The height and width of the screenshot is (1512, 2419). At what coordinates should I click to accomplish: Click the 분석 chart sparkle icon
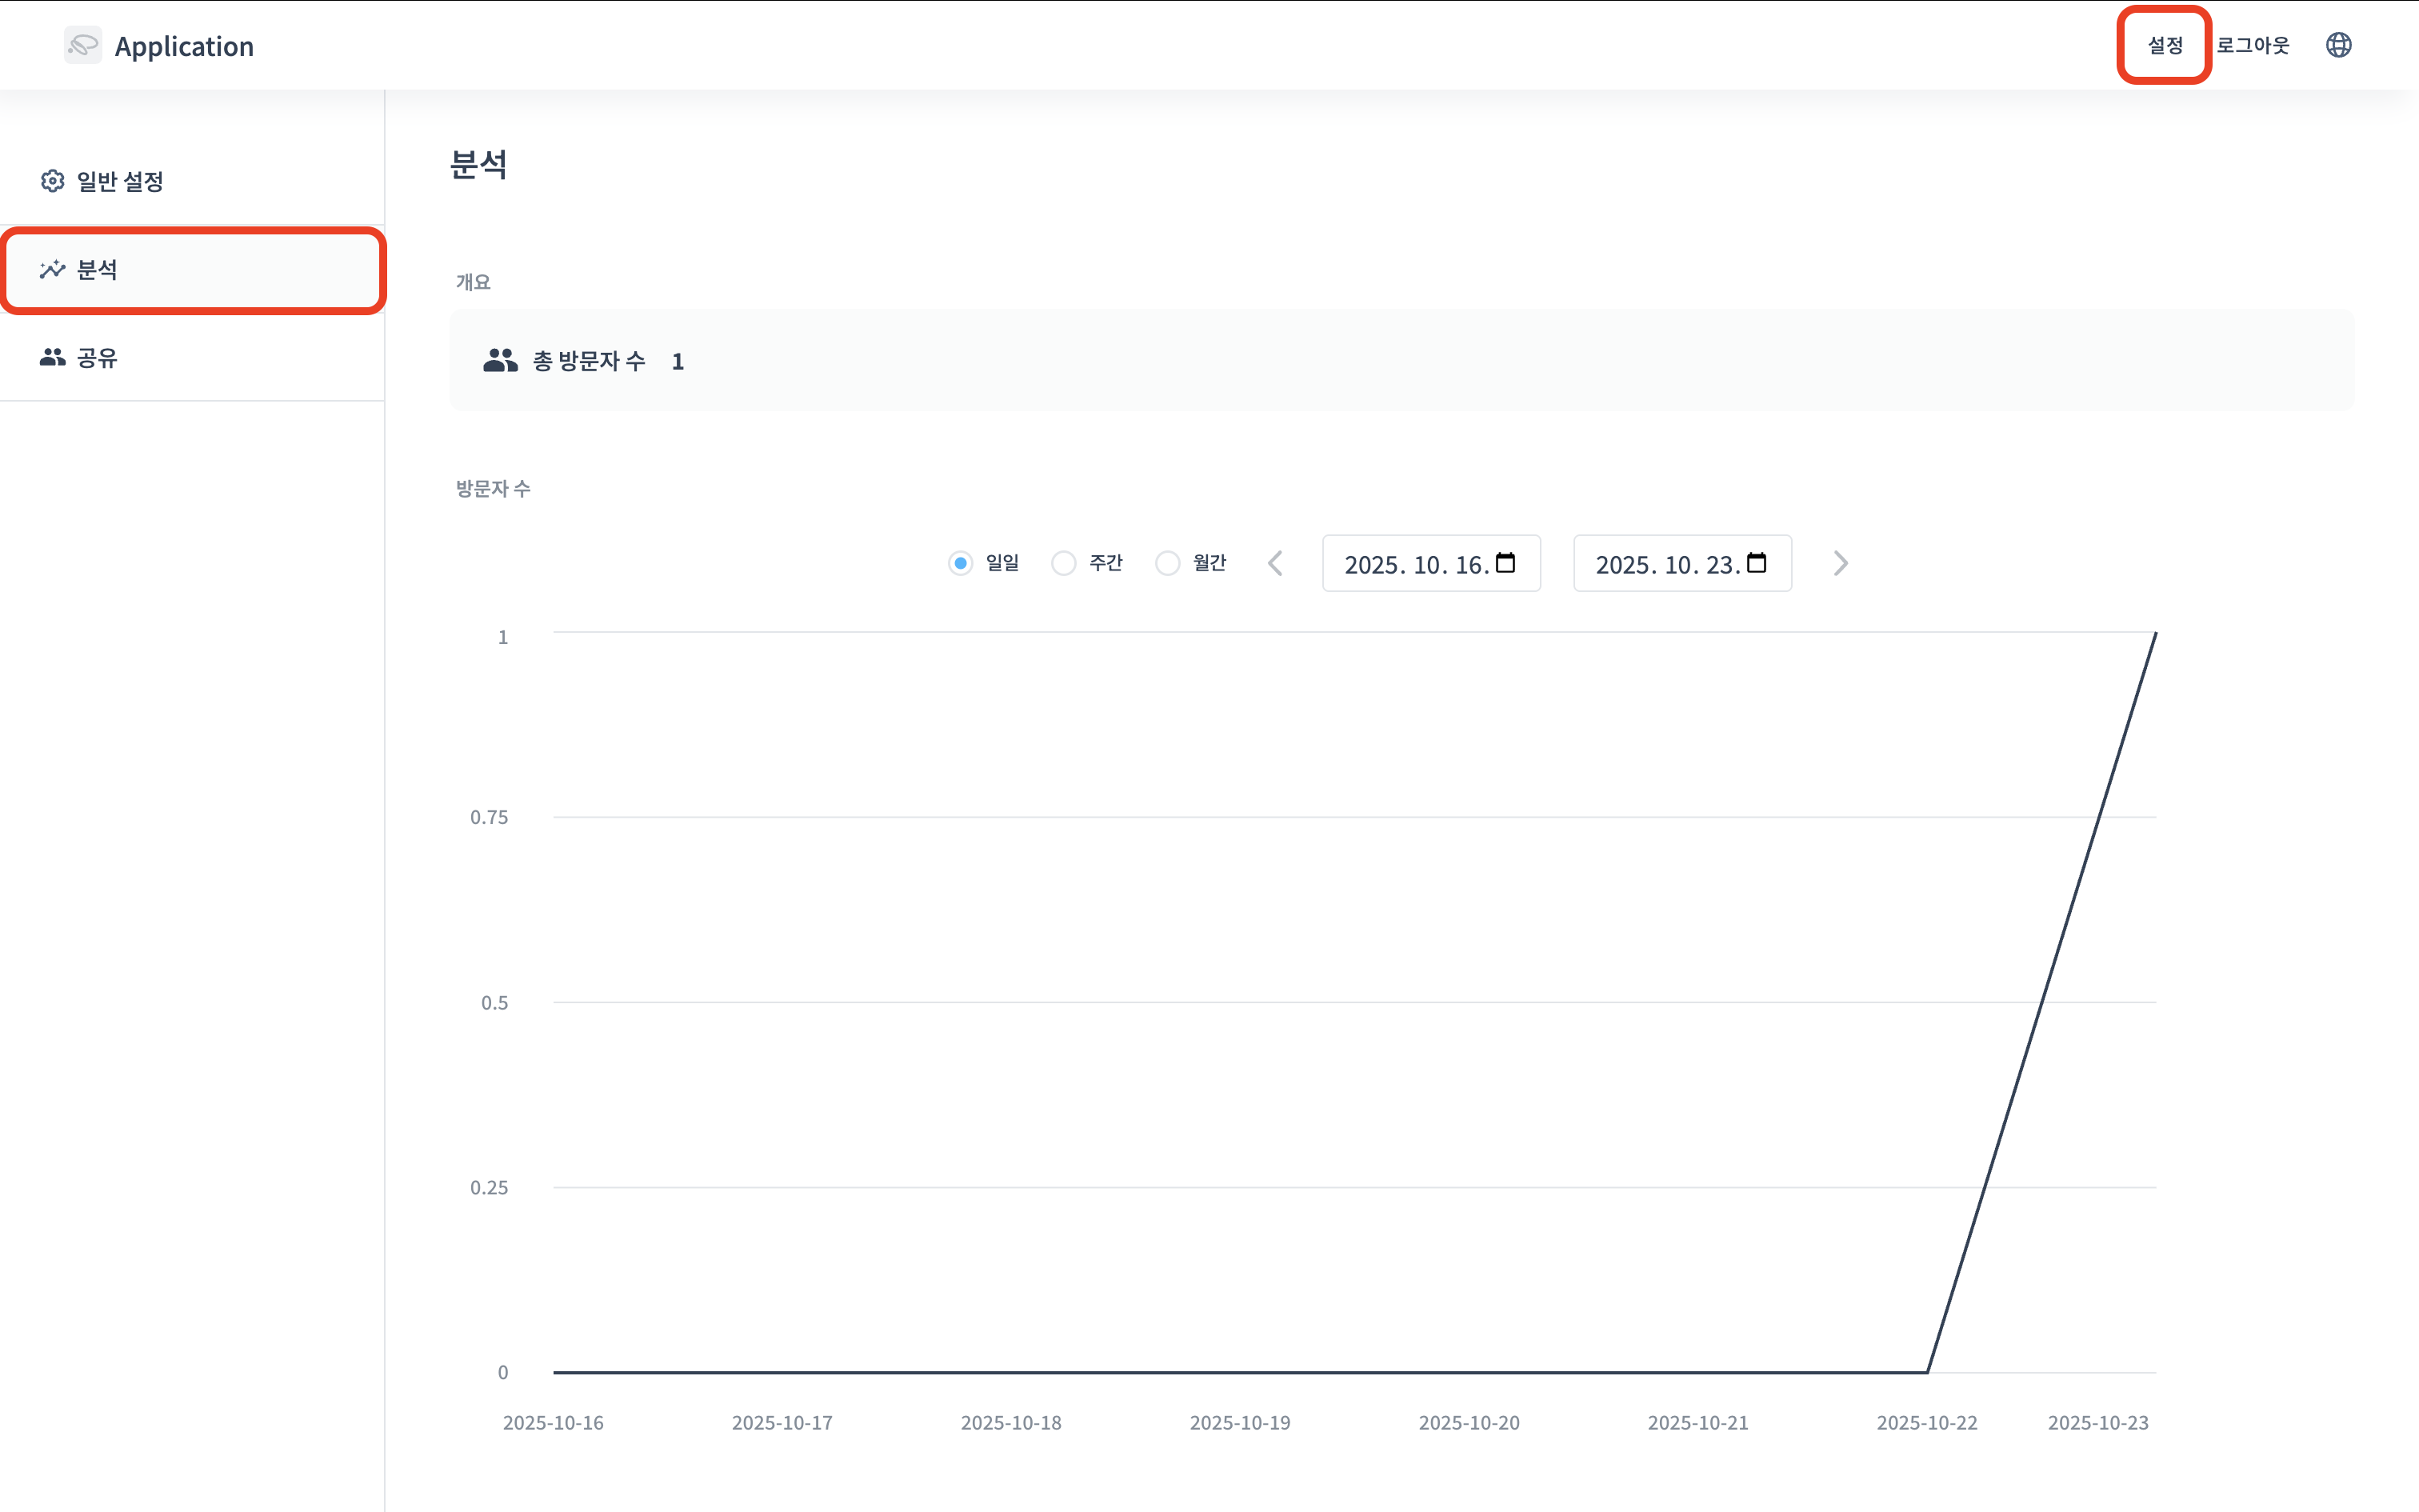point(52,269)
